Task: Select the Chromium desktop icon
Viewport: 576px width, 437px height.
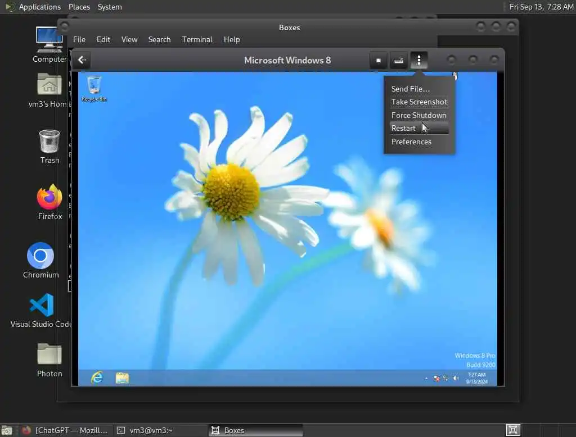Action: [40, 260]
